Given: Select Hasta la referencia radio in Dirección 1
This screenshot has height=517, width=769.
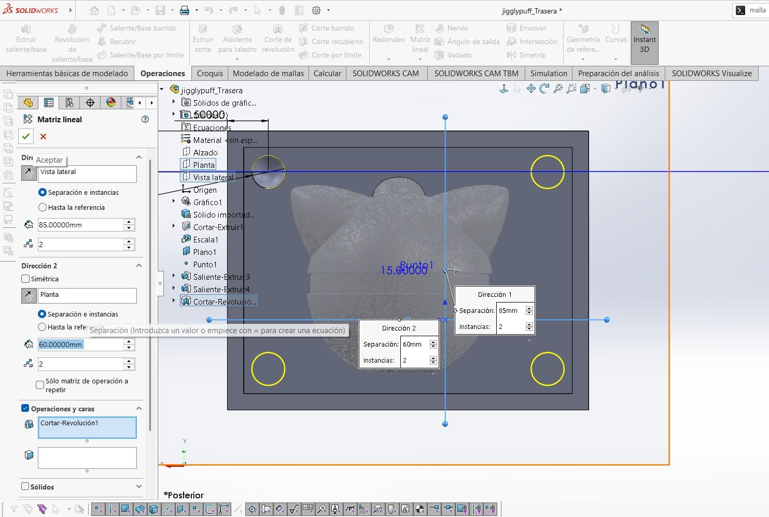Looking at the screenshot, I should 43,207.
